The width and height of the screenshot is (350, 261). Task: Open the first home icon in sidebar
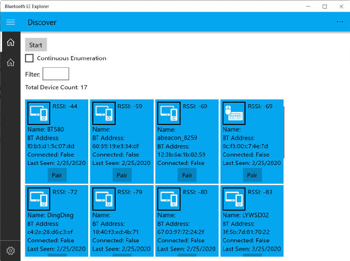point(11,42)
